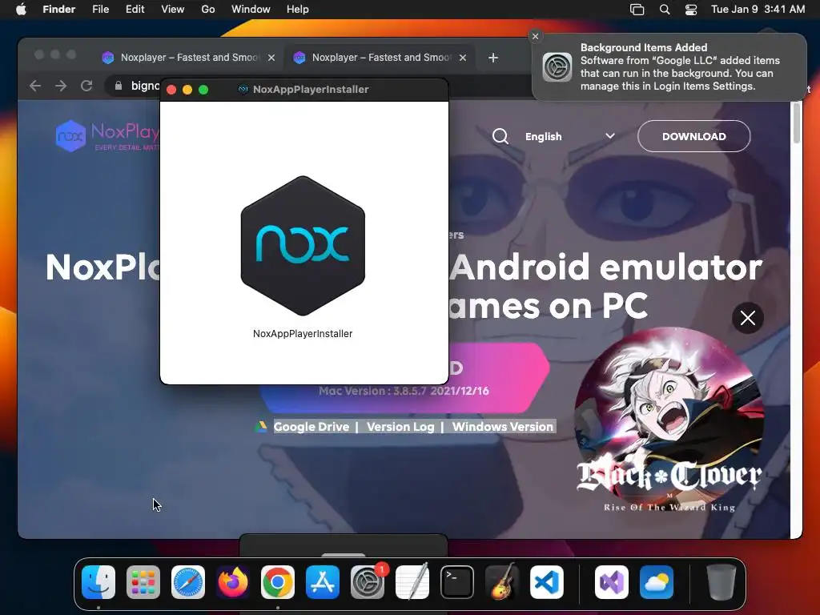Launch Firefox from the Dock
Screen dimensions: 820x615
click(233, 582)
